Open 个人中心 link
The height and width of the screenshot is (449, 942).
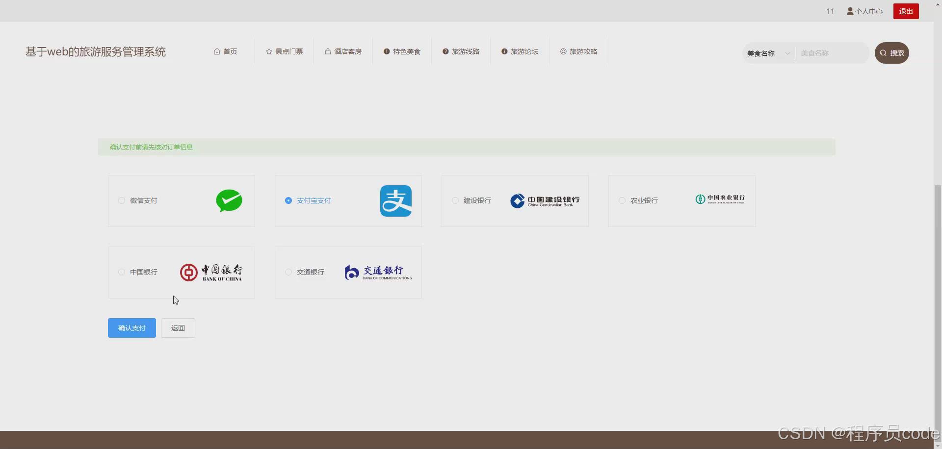864,11
